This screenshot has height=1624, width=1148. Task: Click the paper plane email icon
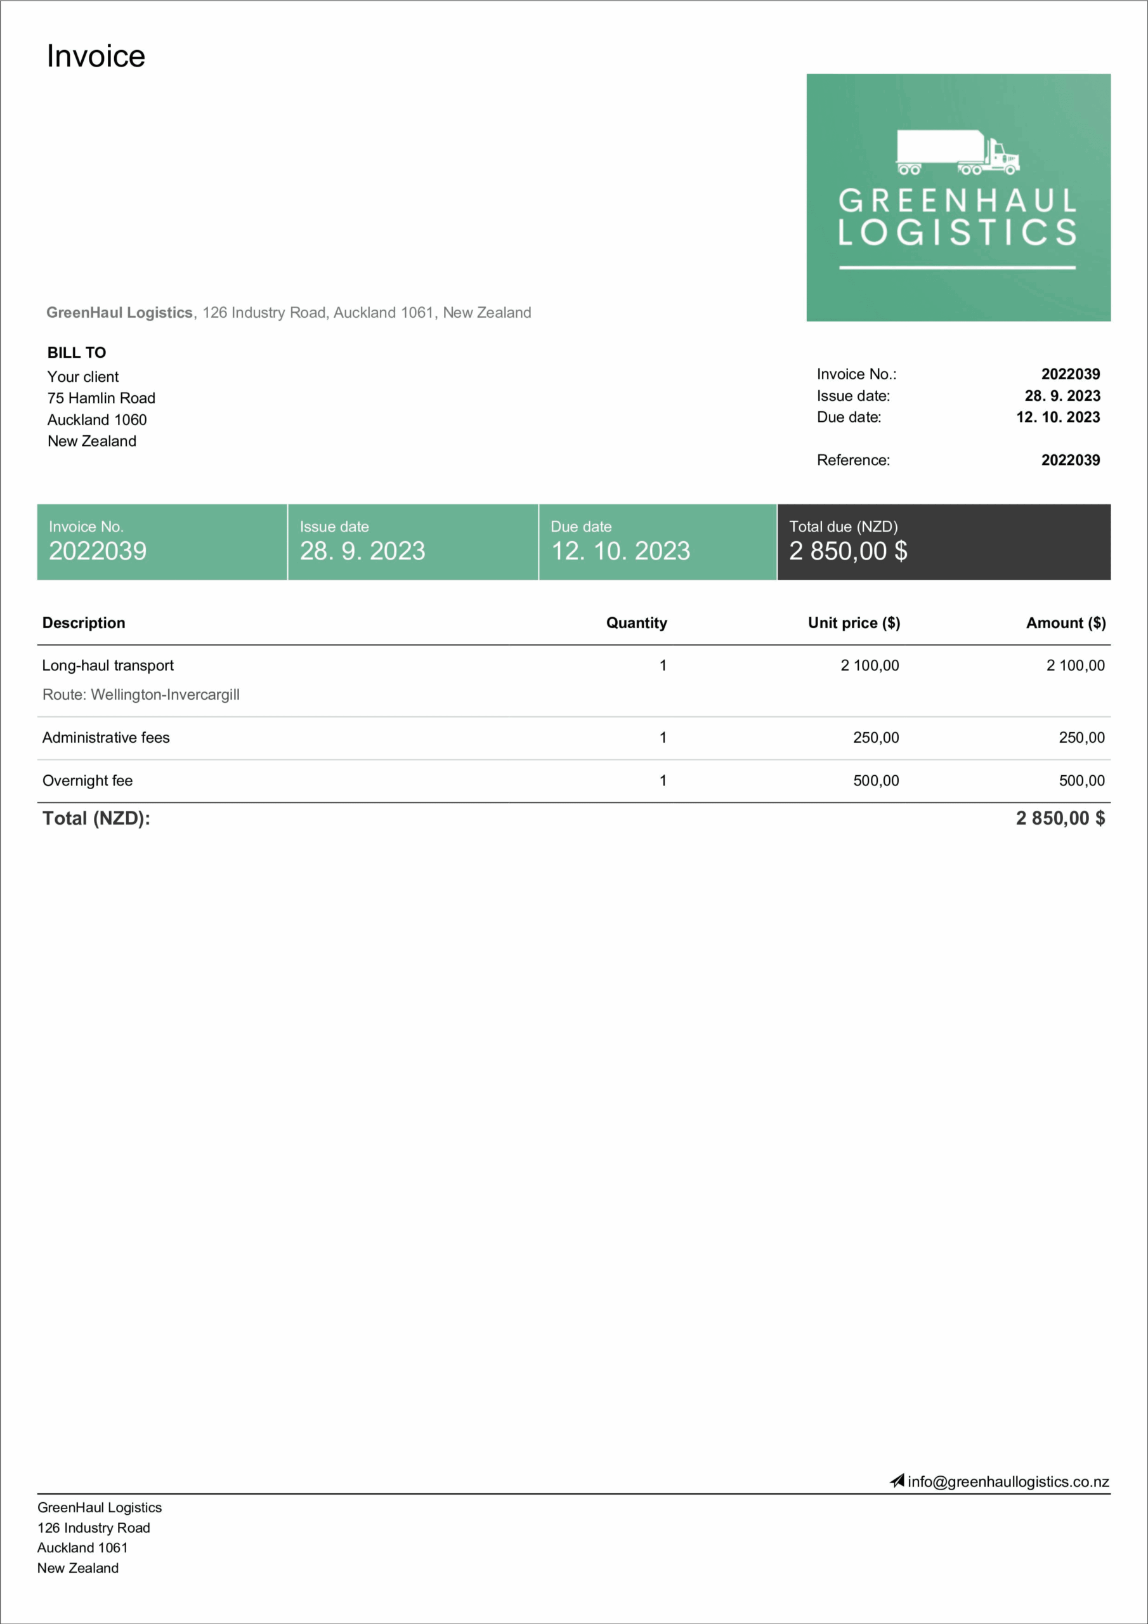(897, 1481)
